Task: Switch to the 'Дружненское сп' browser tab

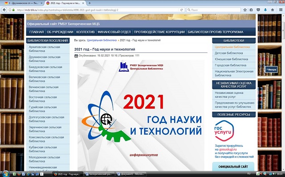Action: click(24, 3)
